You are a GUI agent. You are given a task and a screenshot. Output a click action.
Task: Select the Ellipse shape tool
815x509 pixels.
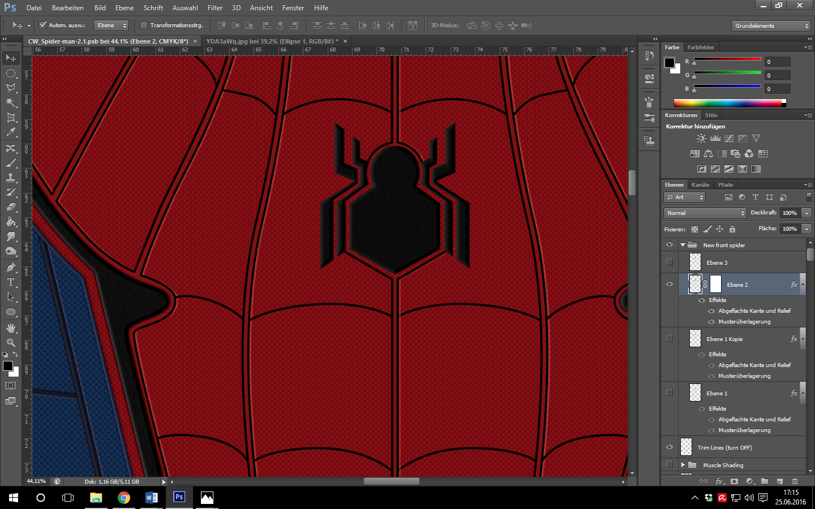(x=11, y=312)
